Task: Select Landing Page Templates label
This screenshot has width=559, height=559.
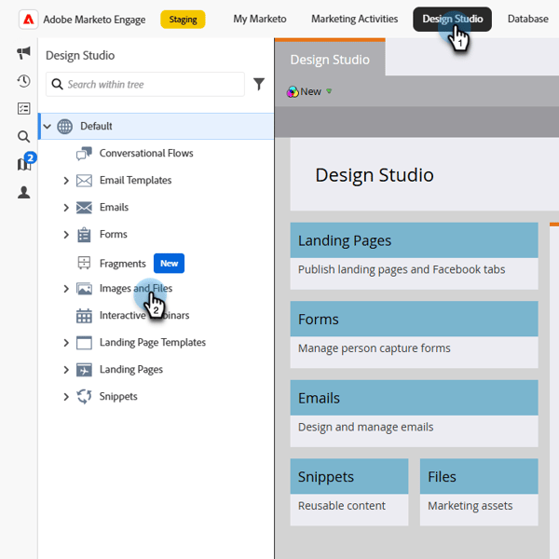Action: point(153,343)
